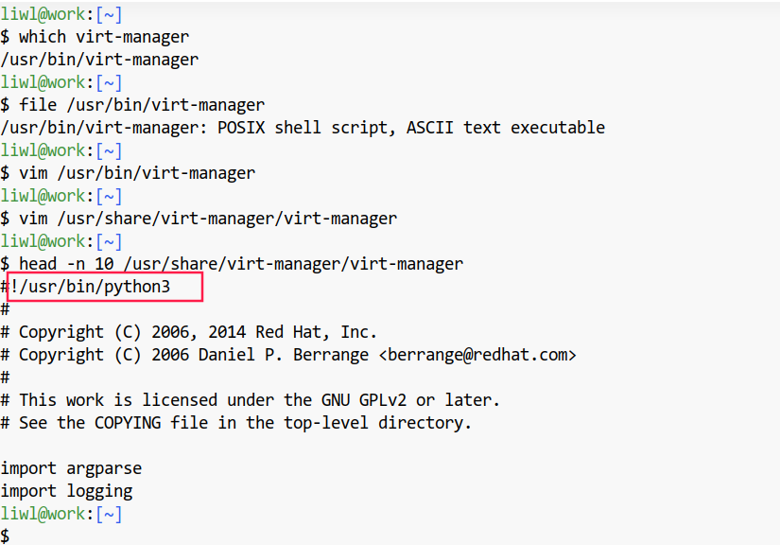
Task: Click the red-boxed /usr/bin/python3 shebang
Action: coord(105,286)
